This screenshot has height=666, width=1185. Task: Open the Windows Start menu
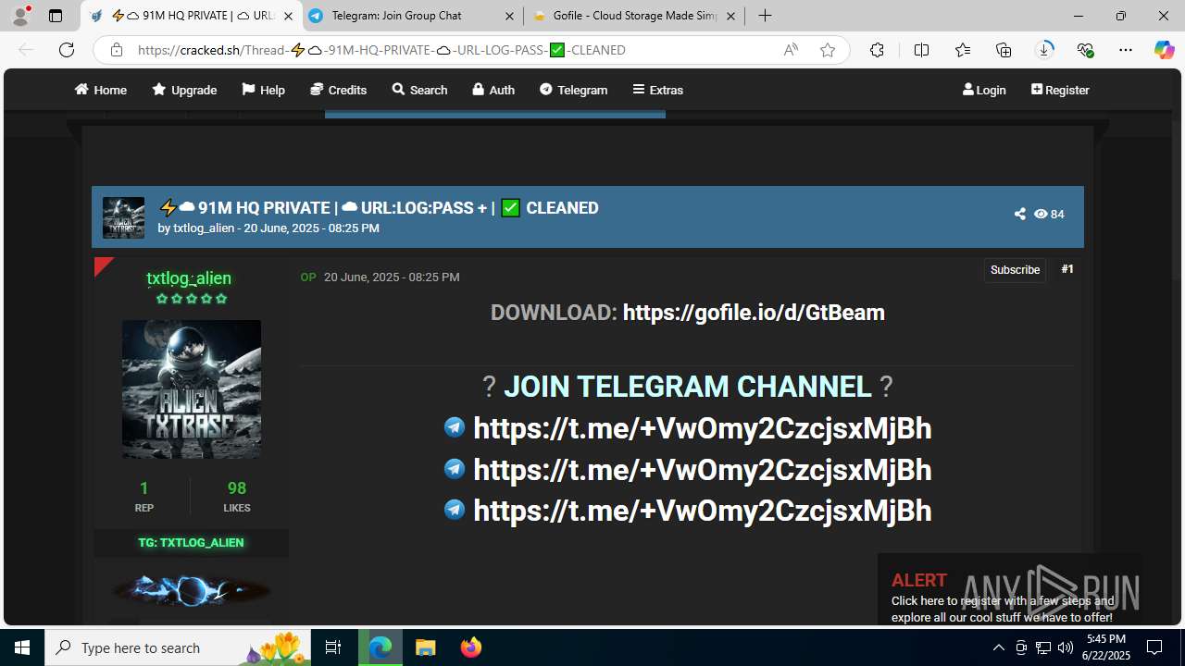tap(22, 647)
